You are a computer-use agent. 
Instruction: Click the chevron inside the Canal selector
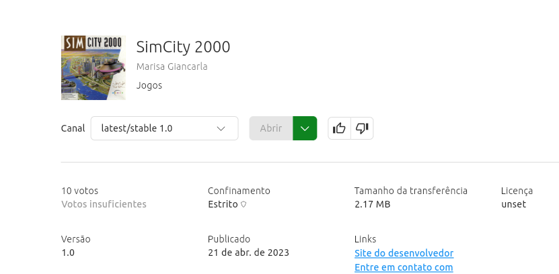point(221,128)
